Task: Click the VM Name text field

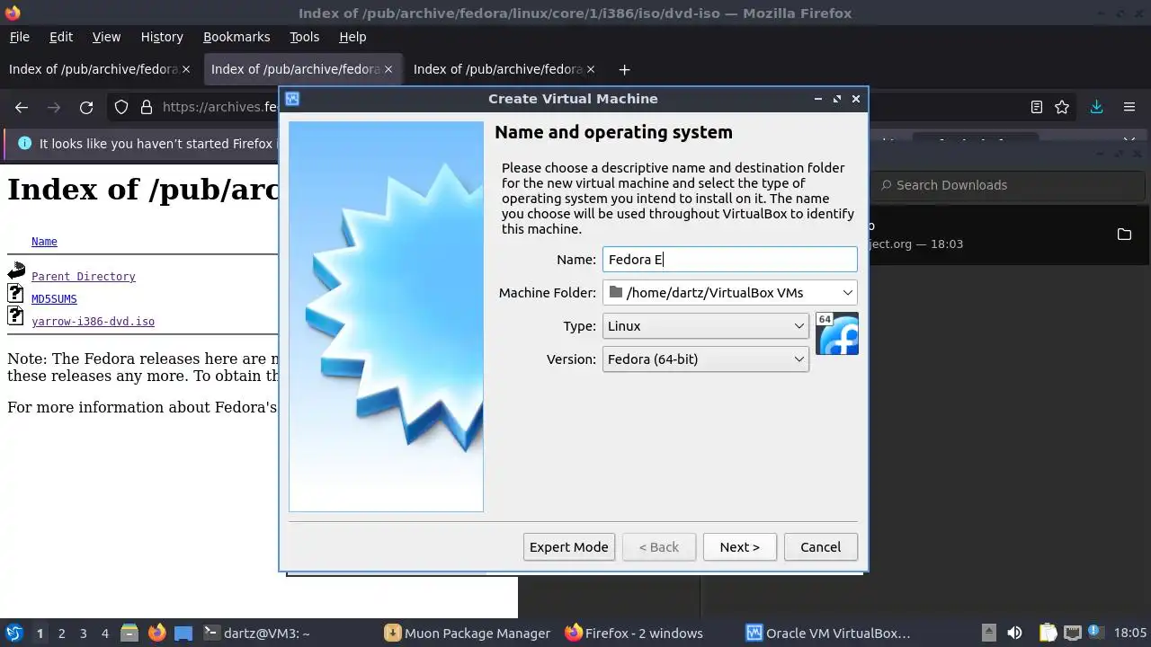Action: point(729,260)
